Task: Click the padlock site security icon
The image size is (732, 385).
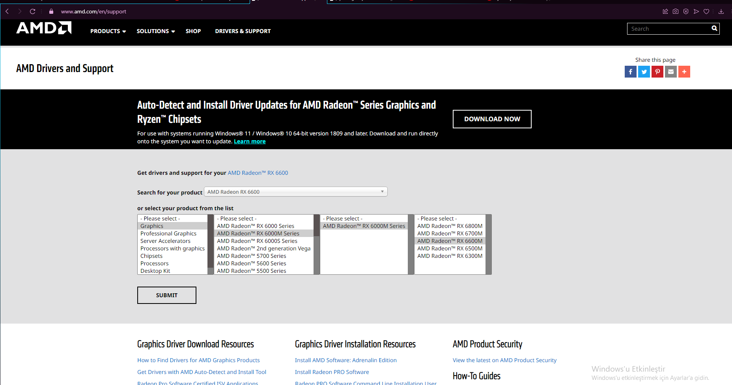Action: [x=51, y=11]
